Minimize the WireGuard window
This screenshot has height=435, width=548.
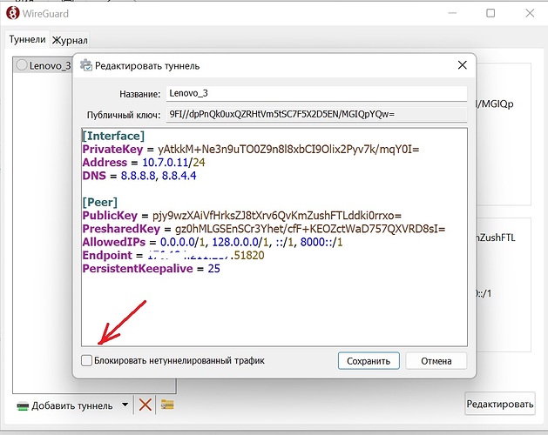click(x=452, y=13)
